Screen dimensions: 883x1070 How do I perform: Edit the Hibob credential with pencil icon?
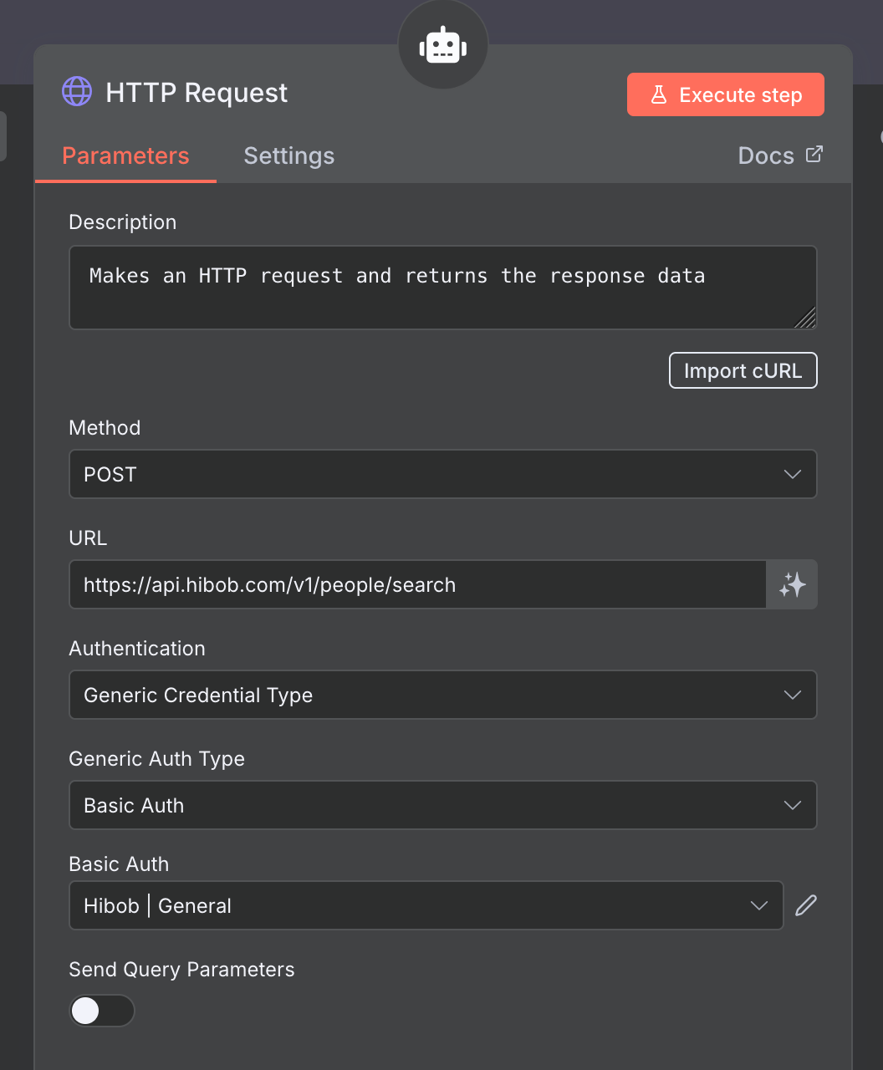point(805,905)
